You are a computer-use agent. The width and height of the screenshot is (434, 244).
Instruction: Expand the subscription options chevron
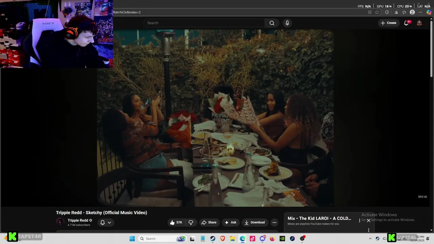[x=109, y=223]
